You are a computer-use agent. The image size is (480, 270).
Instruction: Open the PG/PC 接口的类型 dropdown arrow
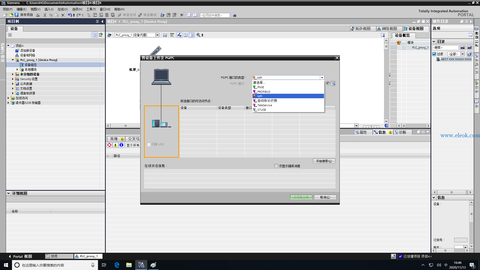tap(322, 78)
